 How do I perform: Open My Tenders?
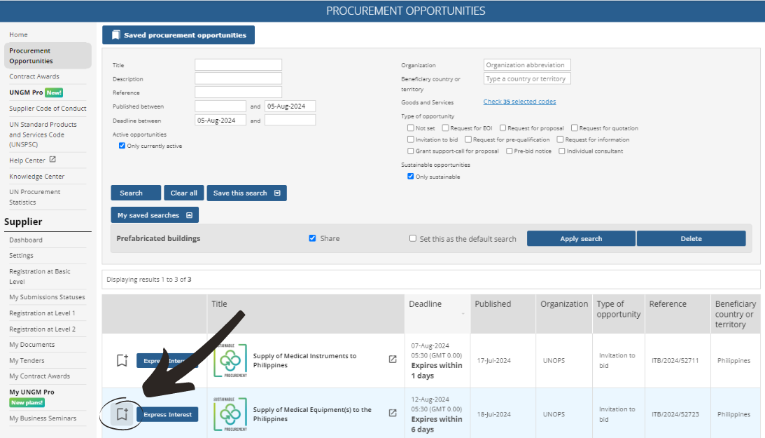pos(27,360)
